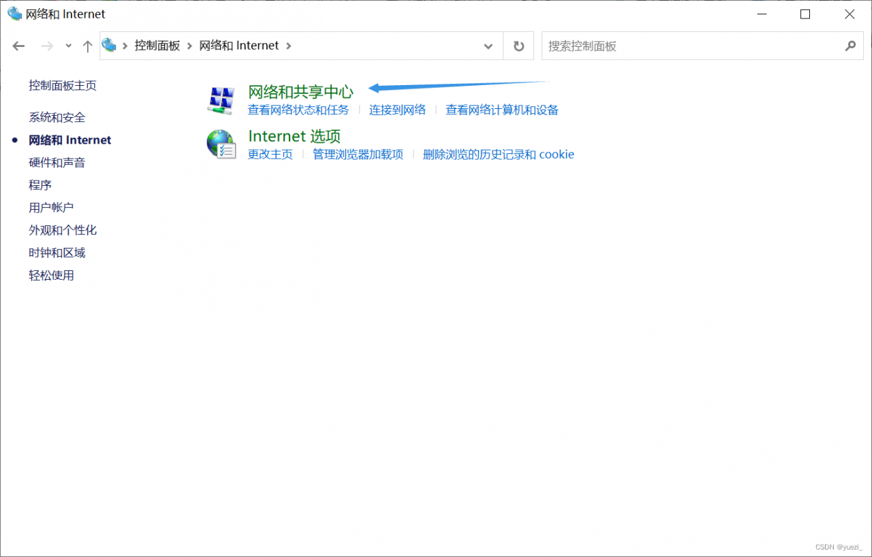Refresh the control panel view
Viewport: 872px width, 557px height.
(518, 46)
